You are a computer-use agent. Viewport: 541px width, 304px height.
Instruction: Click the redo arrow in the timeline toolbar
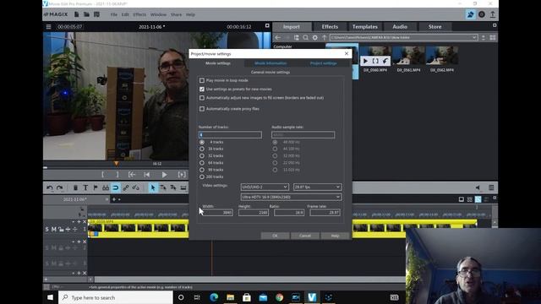click(60, 187)
